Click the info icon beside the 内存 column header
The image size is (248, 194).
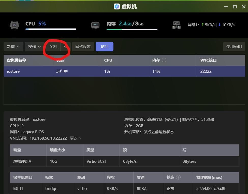(x=164, y=60)
